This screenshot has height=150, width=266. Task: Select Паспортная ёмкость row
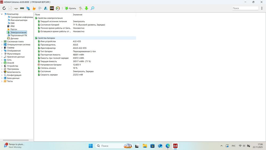tap(85, 55)
